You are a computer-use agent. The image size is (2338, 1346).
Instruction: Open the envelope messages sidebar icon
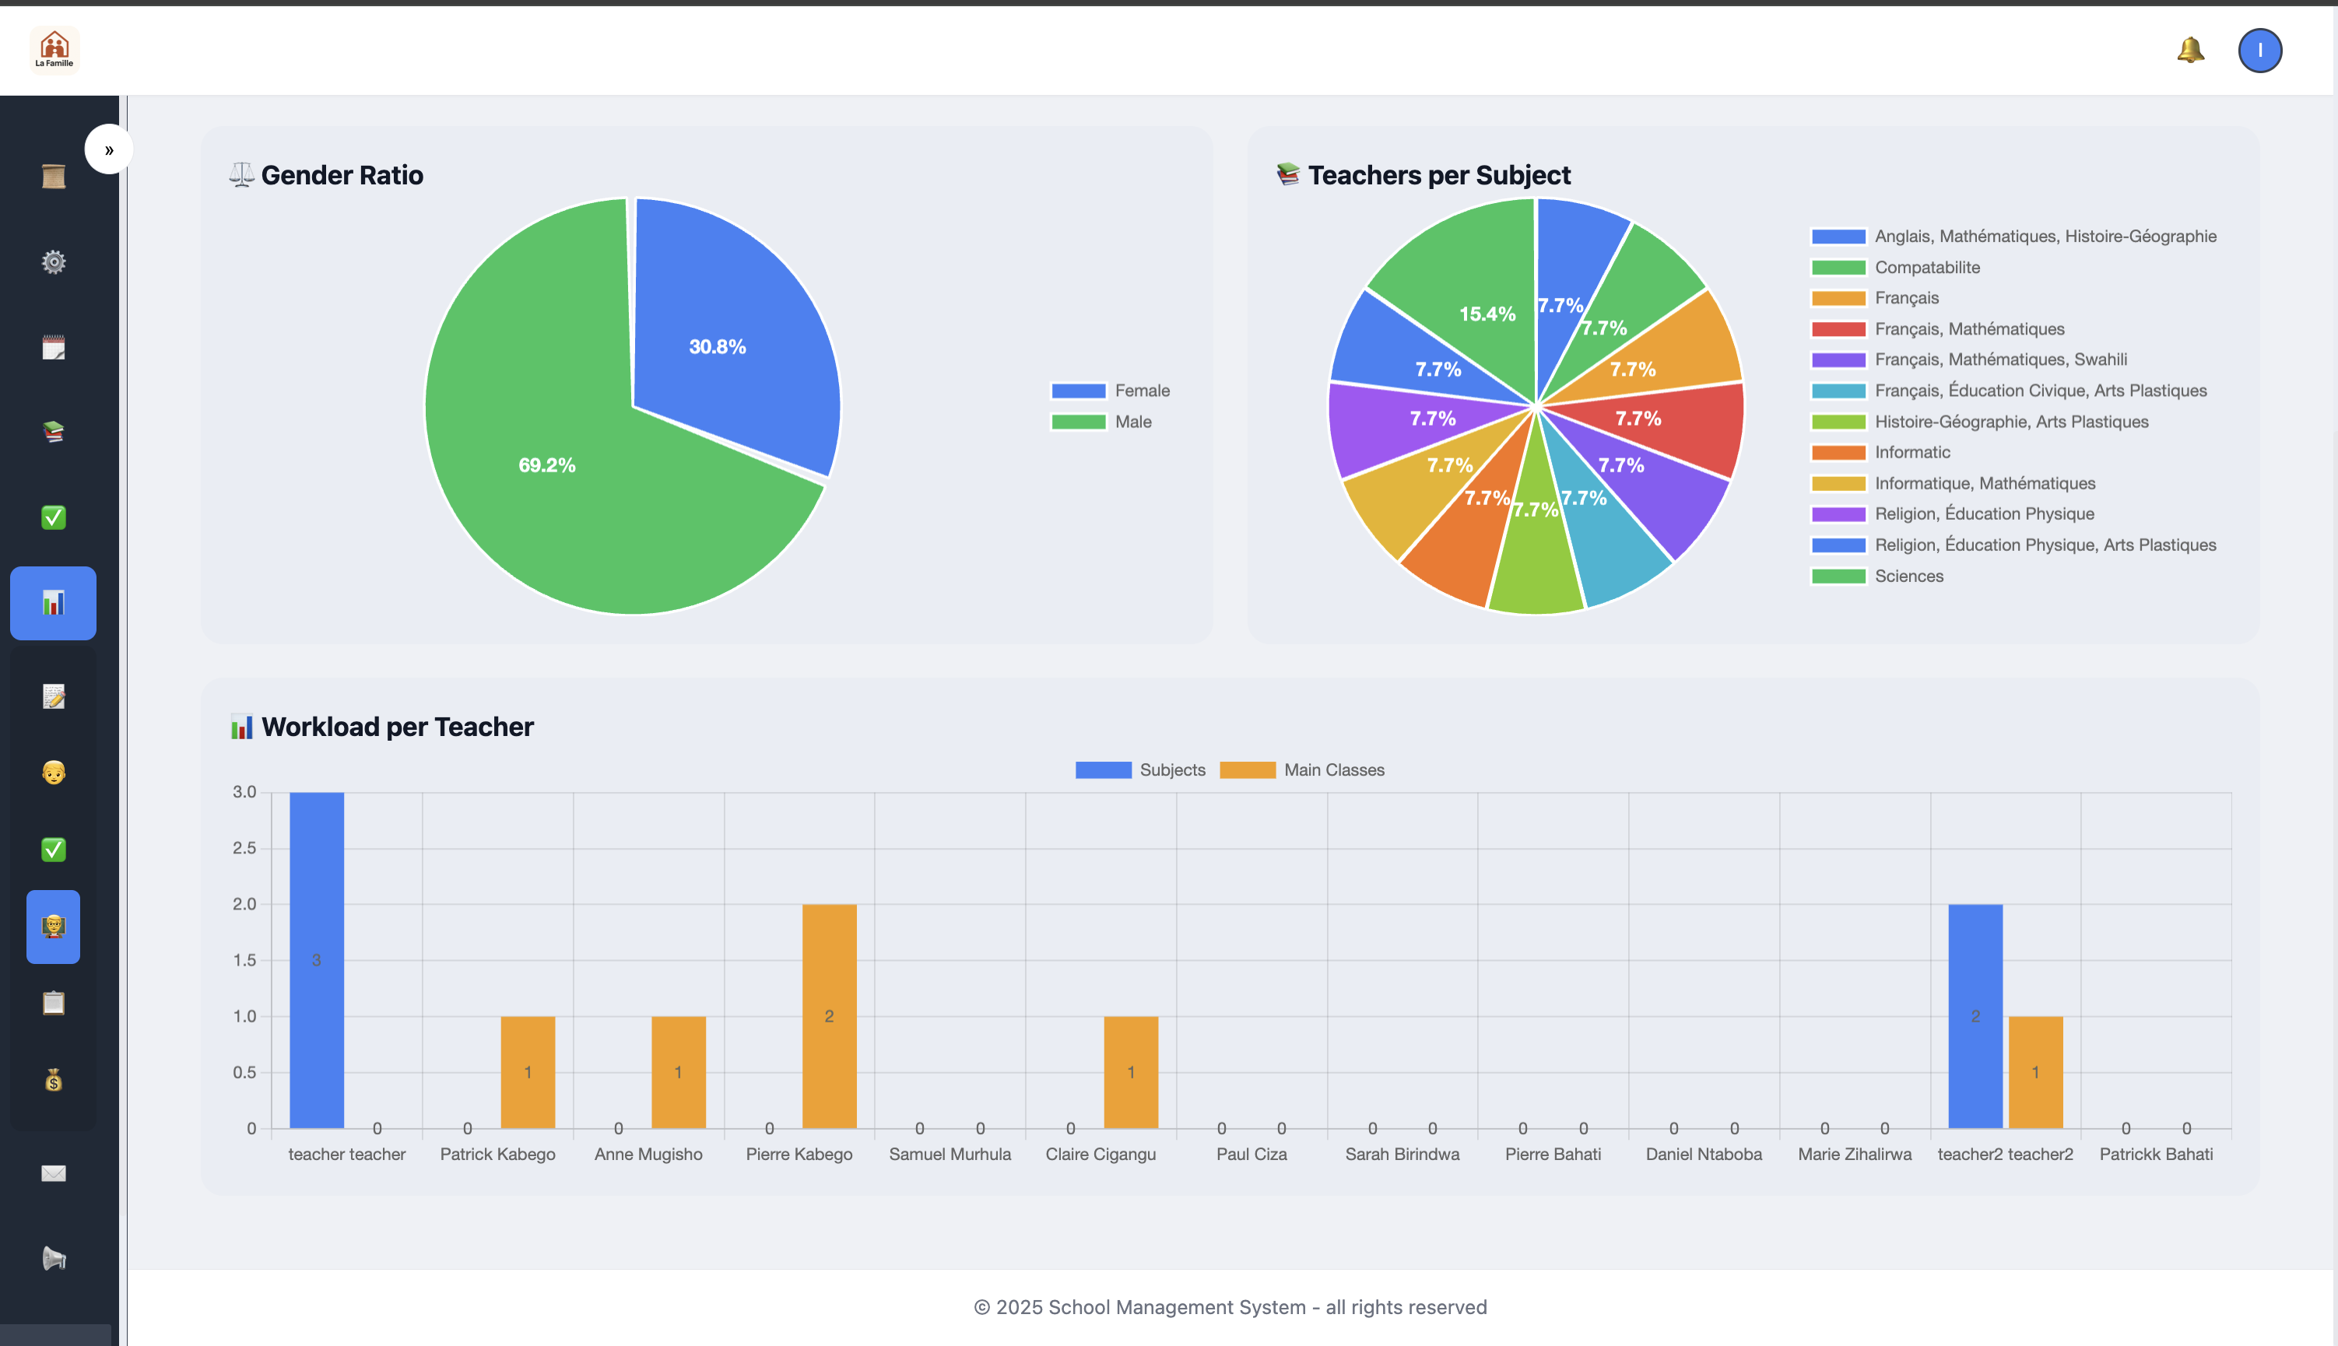(x=54, y=1173)
